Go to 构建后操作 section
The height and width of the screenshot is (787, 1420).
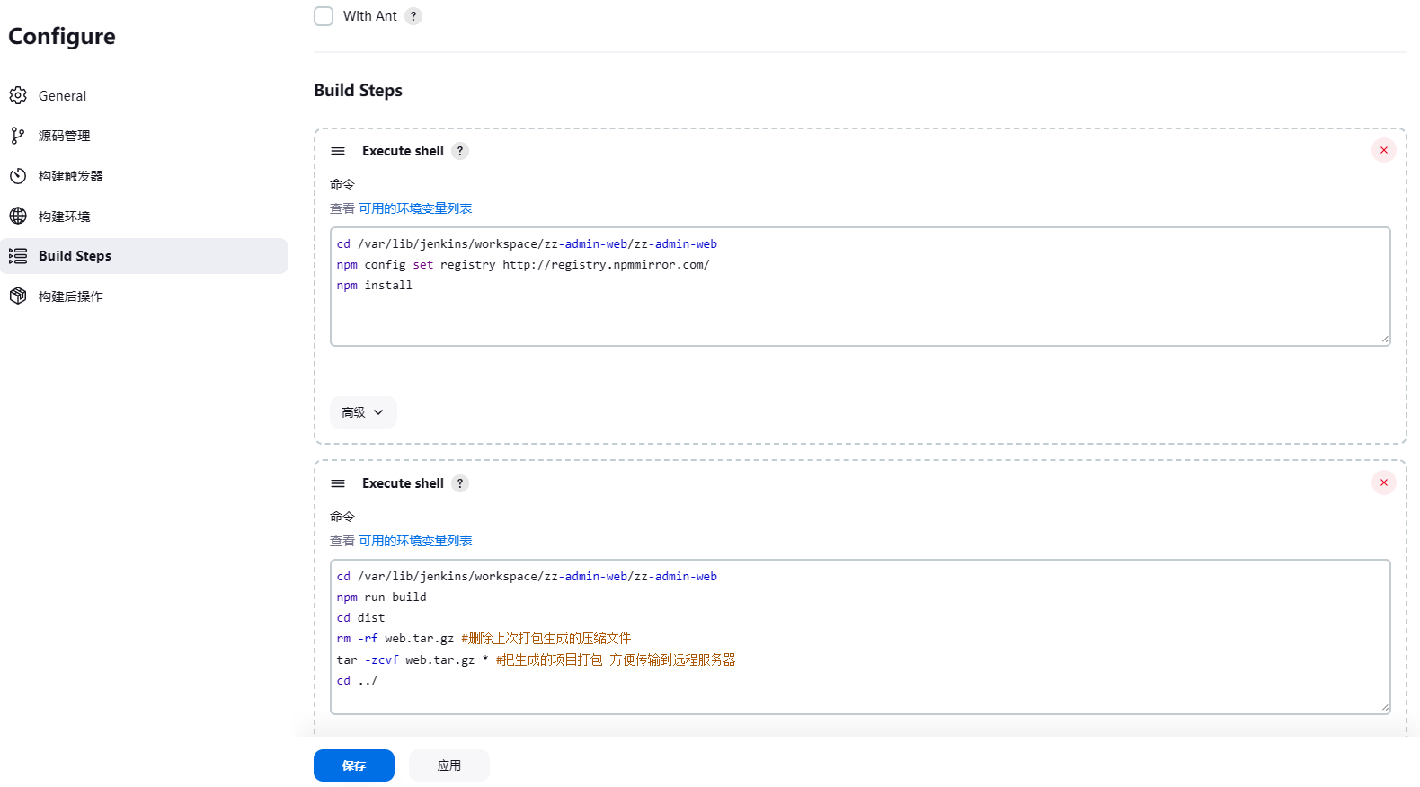pos(144,296)
